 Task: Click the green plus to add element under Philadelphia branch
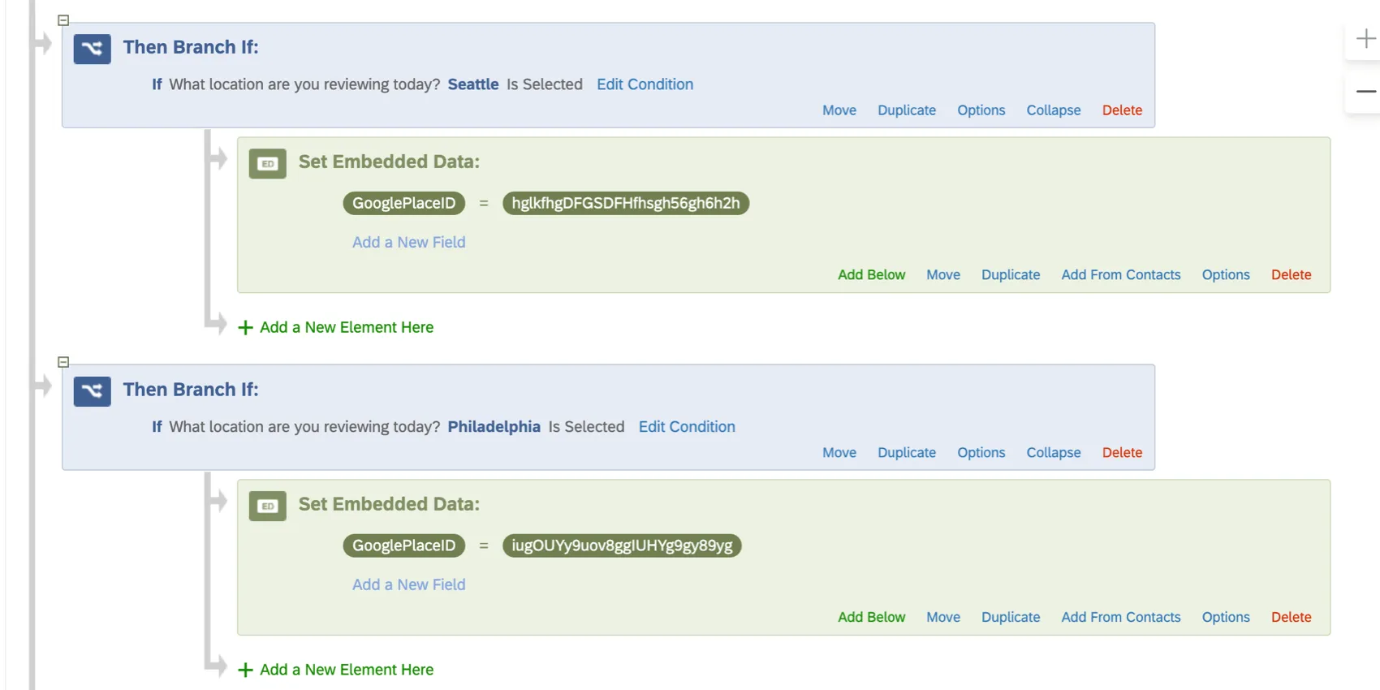[245, 669]
